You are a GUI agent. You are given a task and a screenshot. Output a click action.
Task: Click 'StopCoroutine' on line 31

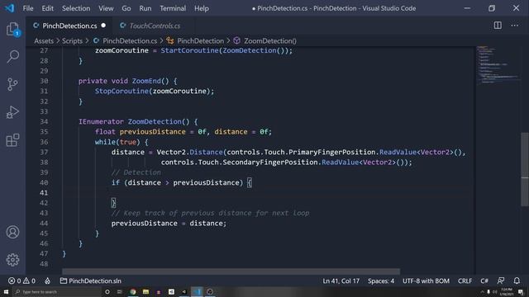coord(122,91)
